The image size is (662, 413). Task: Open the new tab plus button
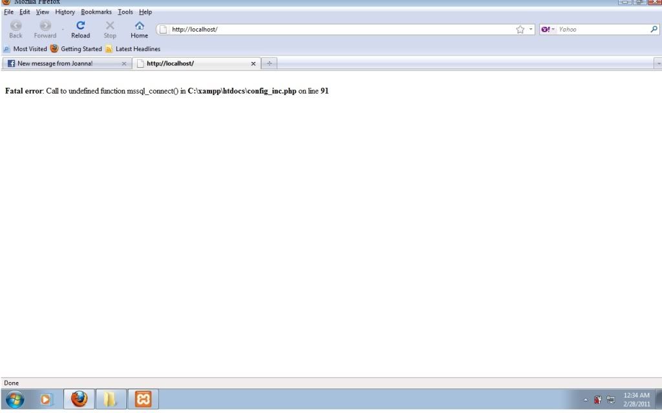point(269,63)
